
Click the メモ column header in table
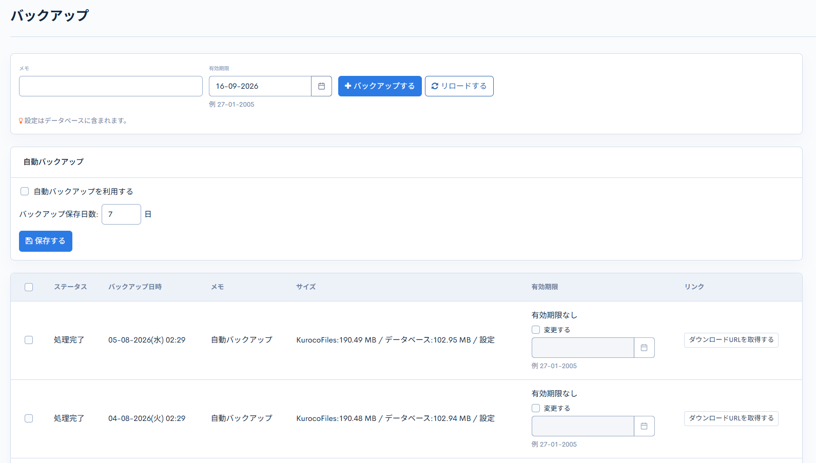[x=218, y=287]
